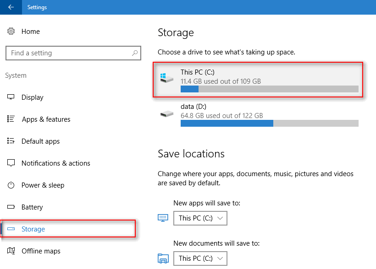Viewport: 376px width, 269px height.
Task: Click the Default apps icon
Action: coord(11,141)
